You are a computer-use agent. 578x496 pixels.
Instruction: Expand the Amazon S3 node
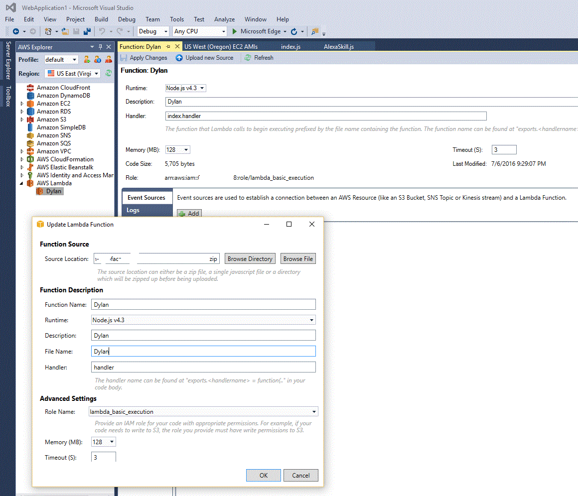coord(22,120)
